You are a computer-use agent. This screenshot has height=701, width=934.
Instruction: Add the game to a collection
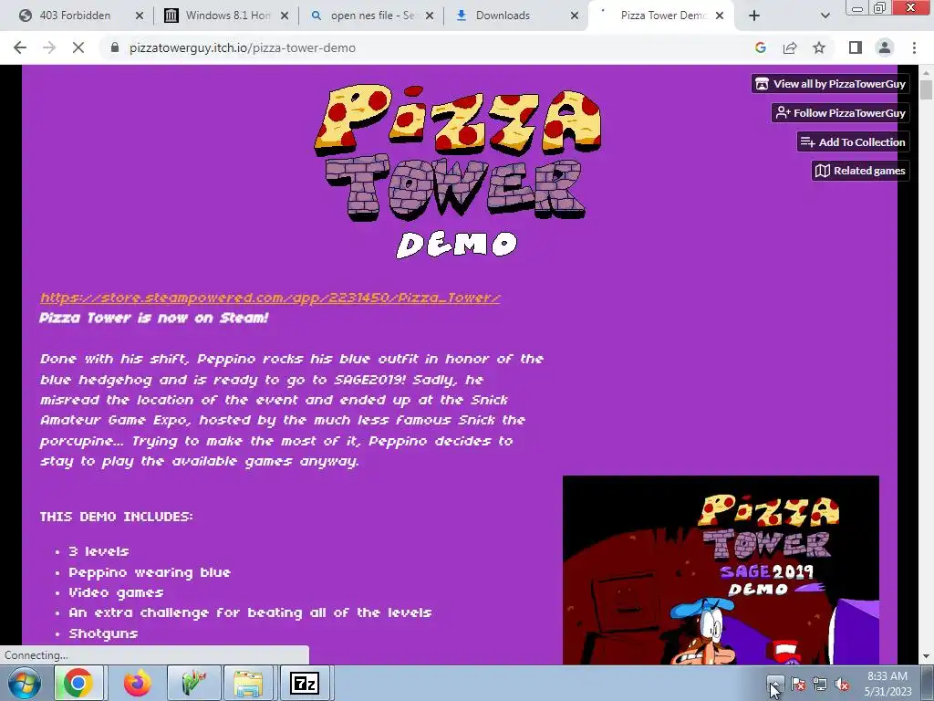click(x=853, y=141)
